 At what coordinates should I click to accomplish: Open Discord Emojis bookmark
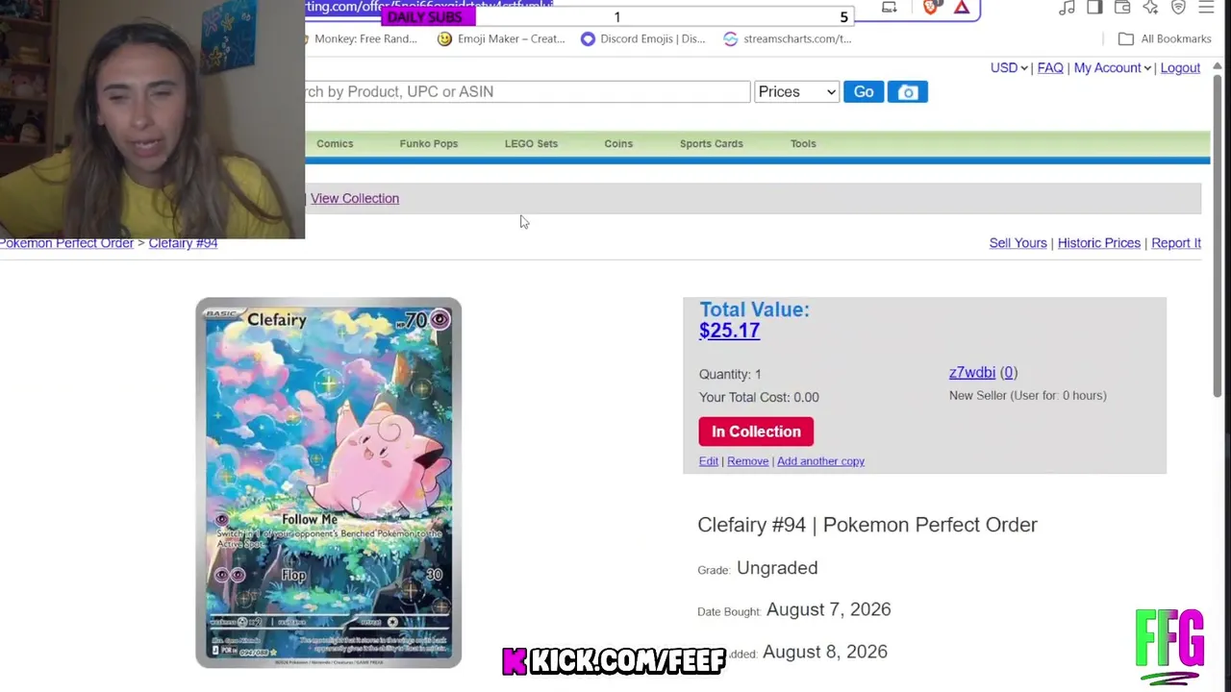(x=642, y=39)
